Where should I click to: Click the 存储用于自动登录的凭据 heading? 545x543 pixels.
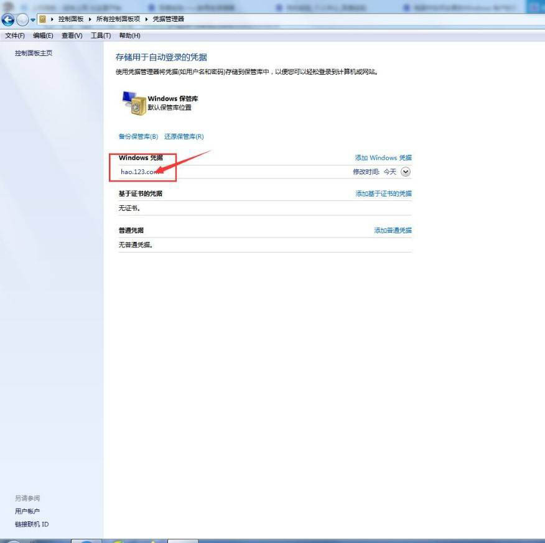point(161,57)
